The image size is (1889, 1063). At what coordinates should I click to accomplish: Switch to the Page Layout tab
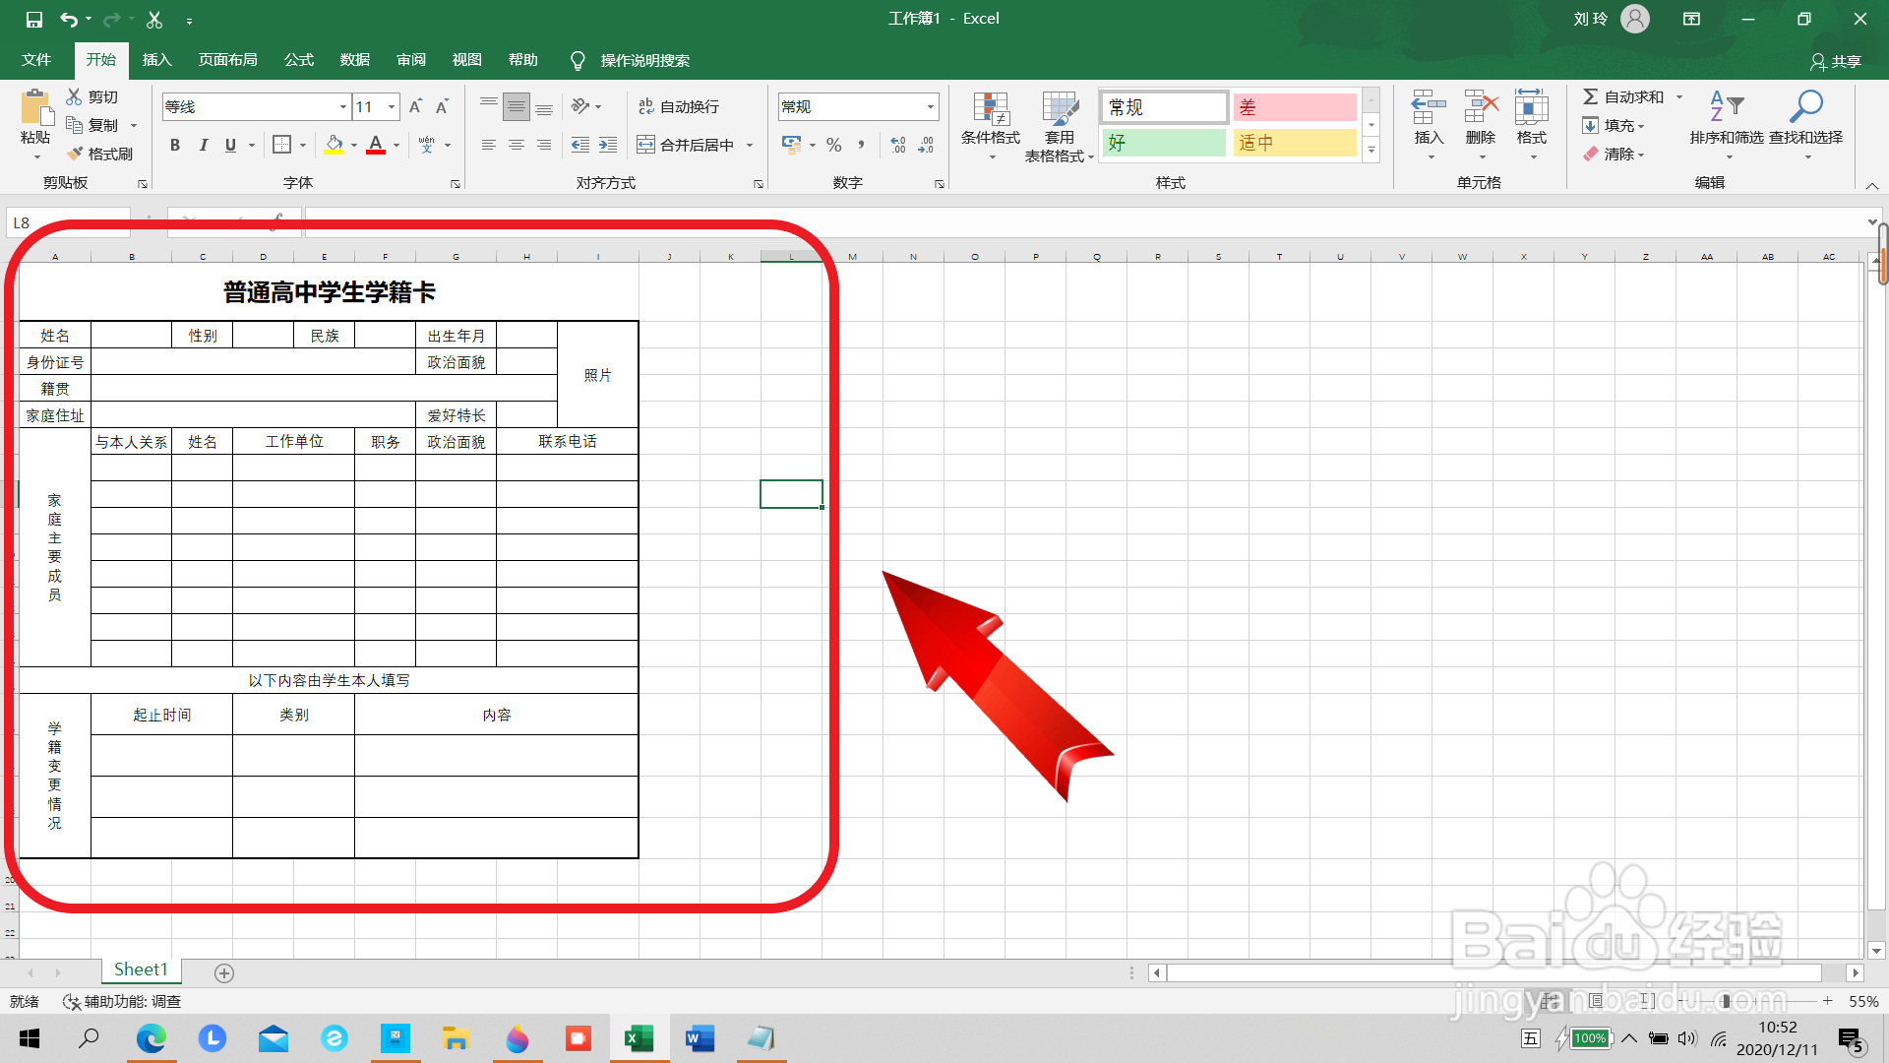click(227, 60)
